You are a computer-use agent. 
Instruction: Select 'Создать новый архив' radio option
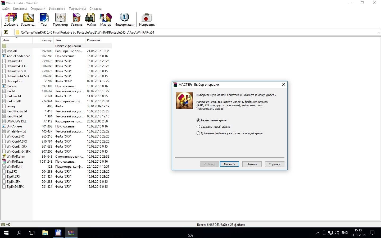(x=213, y=127)
